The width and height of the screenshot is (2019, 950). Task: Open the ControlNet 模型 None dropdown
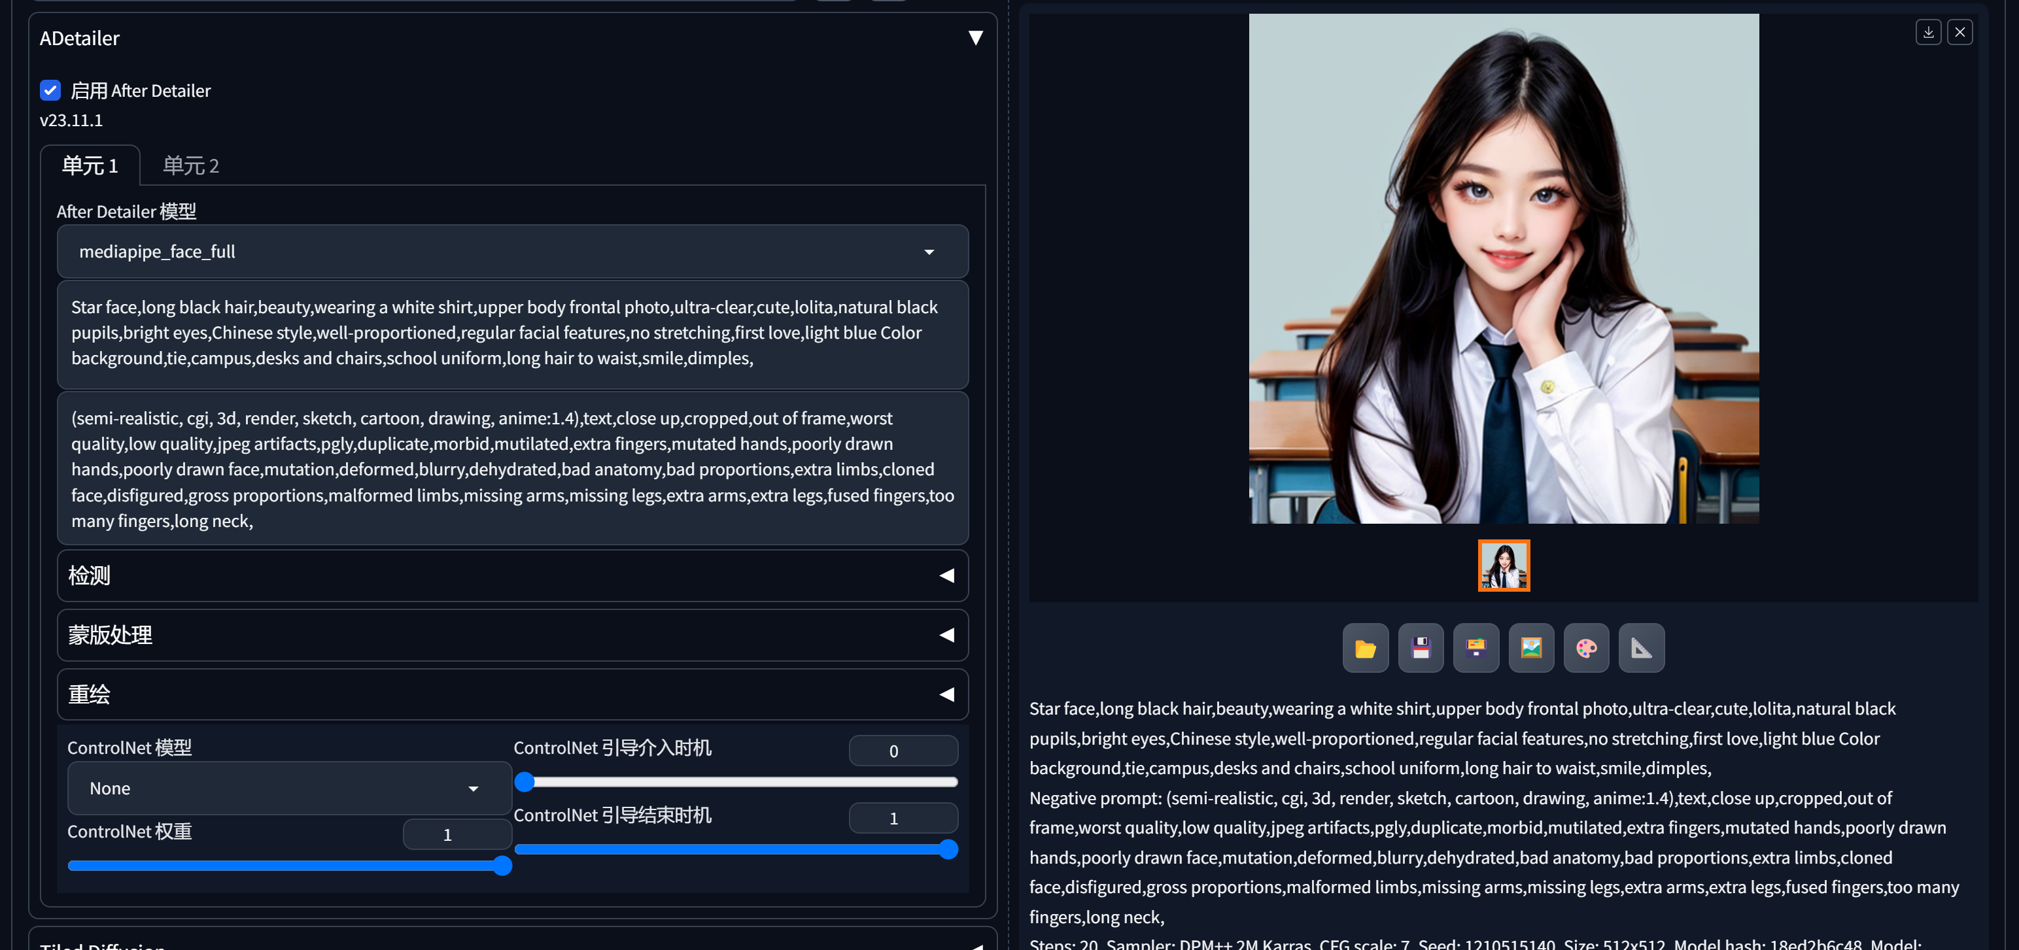pyautogui.click(x=288, y=789)
